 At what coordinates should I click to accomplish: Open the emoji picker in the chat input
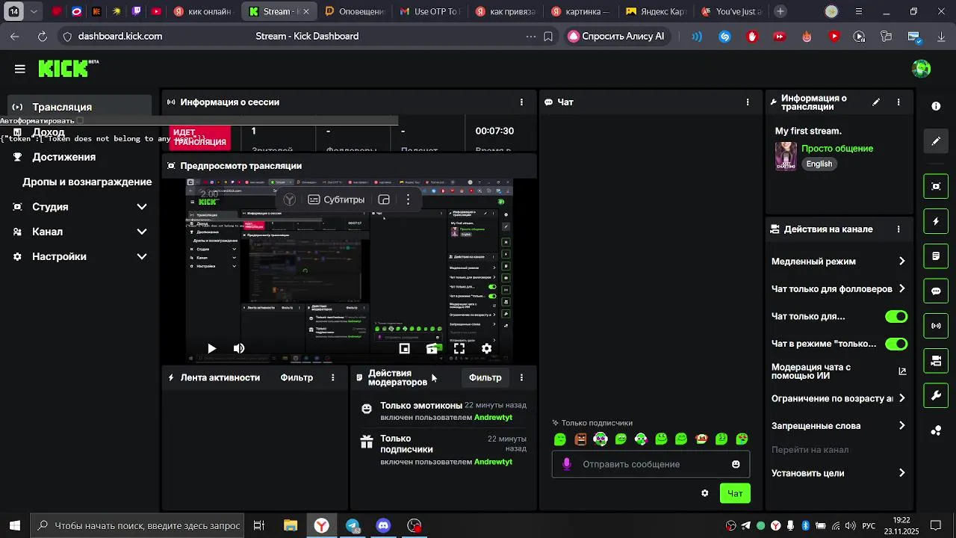[x=736, y=464]
